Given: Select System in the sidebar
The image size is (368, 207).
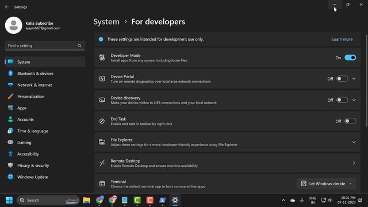Looking at the screenshot, I should click(45, 62).
